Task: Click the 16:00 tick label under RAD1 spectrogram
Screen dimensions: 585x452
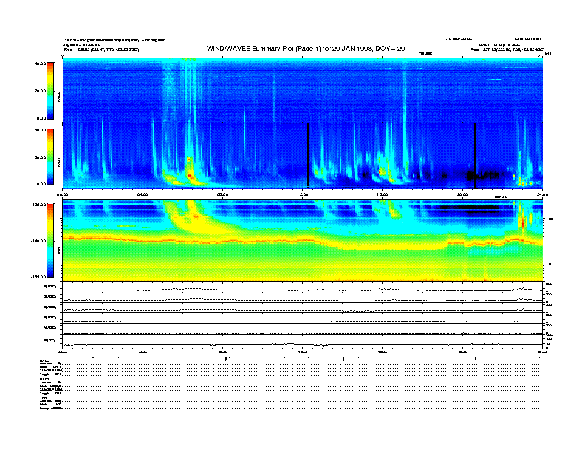Action: click(383, 194)
